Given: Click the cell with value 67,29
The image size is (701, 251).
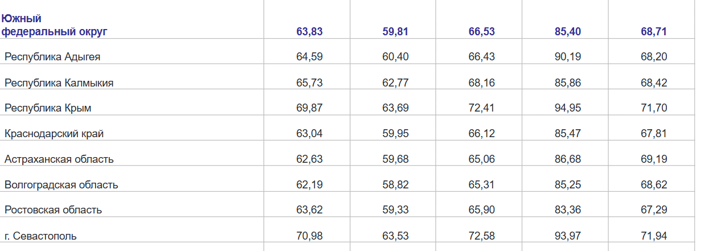Looking at the screenshot, I should pyautogui.click(x=654, y=210).
